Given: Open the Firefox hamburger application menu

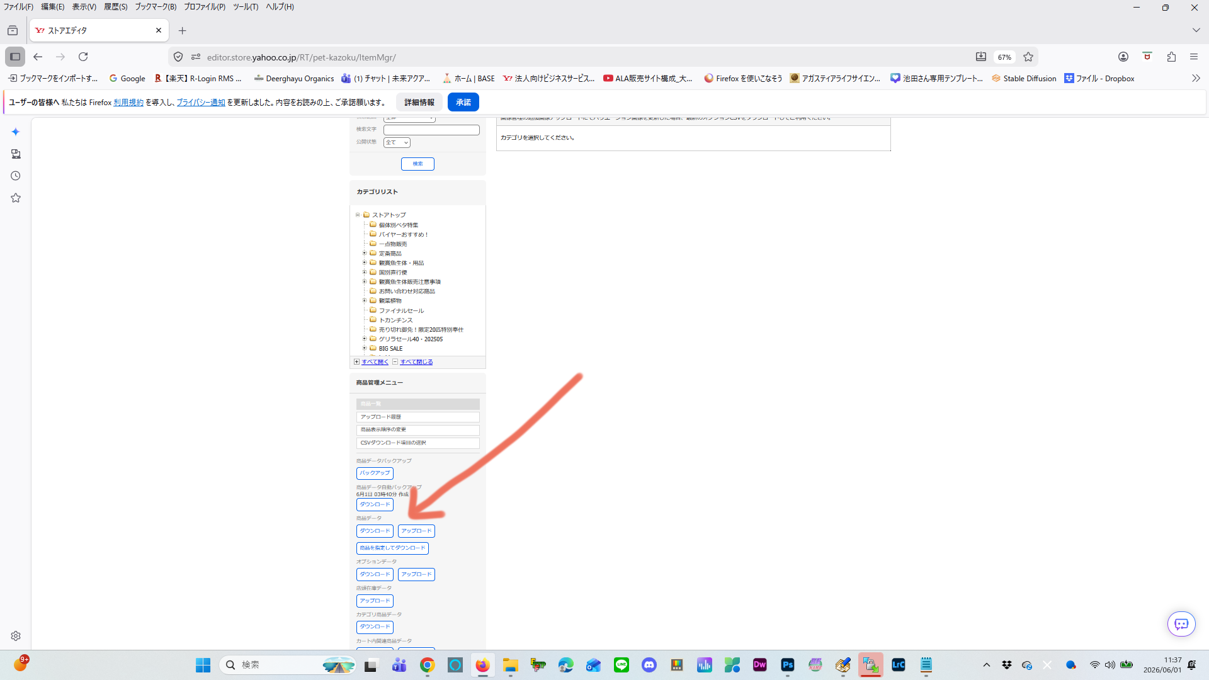Looking at the screenshot, I should [x=1194, y=57].
